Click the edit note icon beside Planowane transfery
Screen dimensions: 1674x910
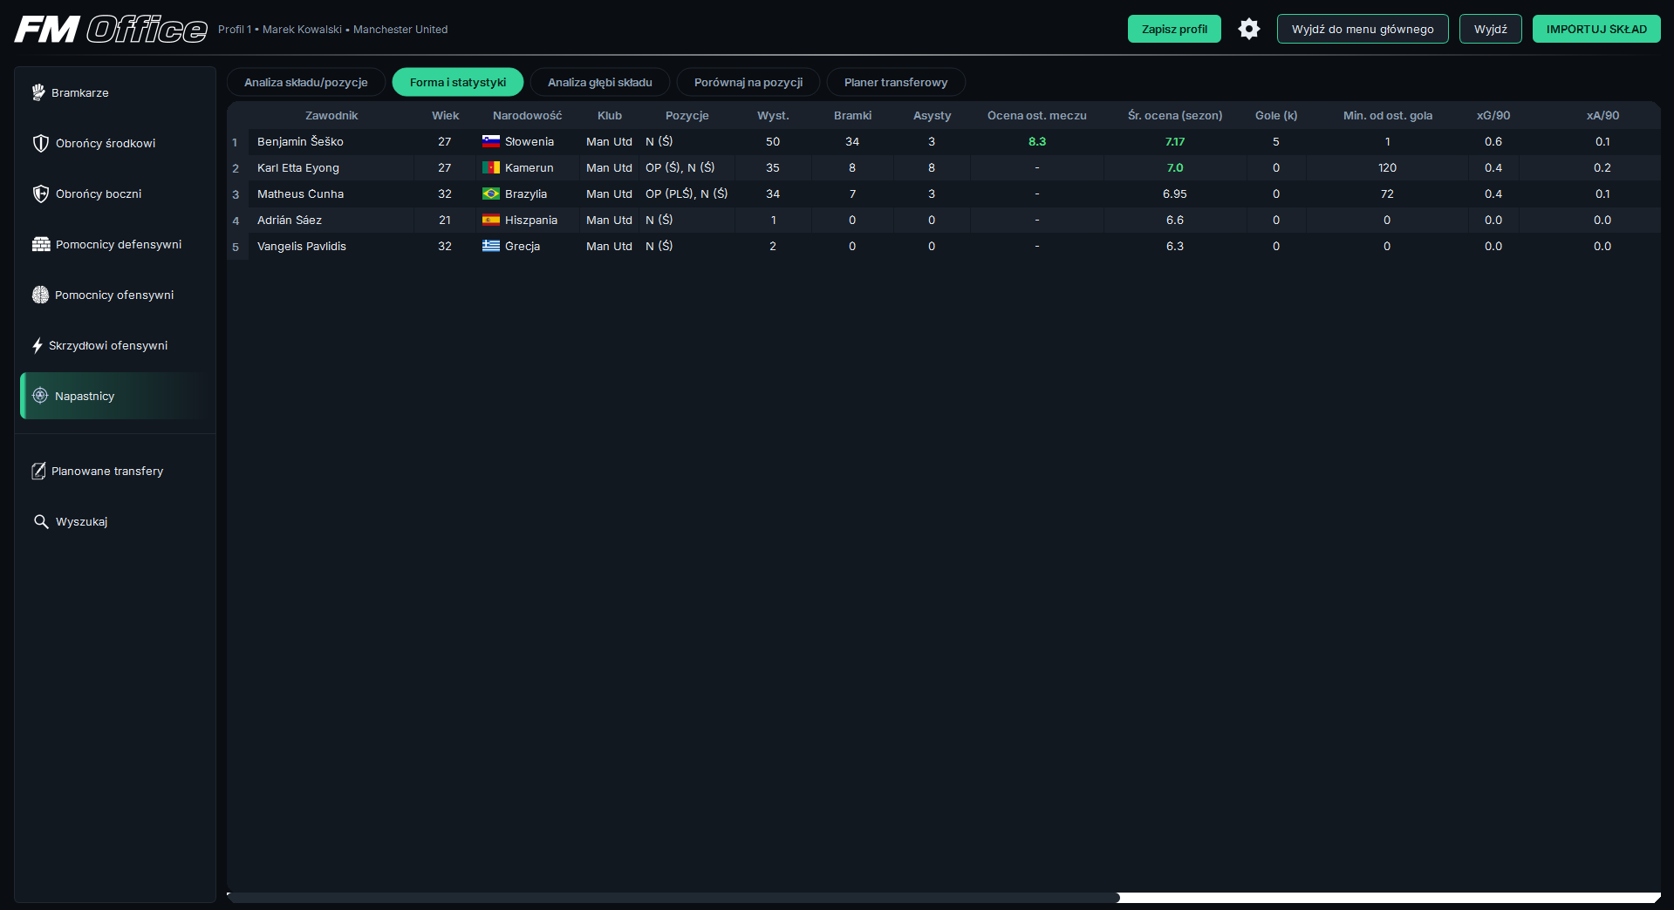coord(38,471)
